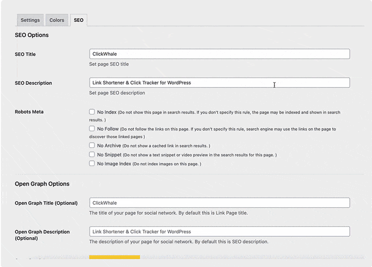Click the 'Set page SEO description' hint text
This screenshot has height=267, width=372.
pyautogui.click(x=117, y=93)
